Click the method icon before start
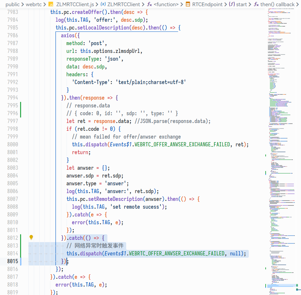 coord(232,4)
